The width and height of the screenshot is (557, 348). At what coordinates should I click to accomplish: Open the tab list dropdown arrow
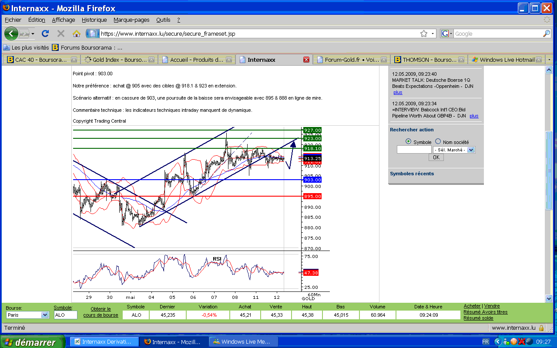pyautogui.click(x=550, y=60)
